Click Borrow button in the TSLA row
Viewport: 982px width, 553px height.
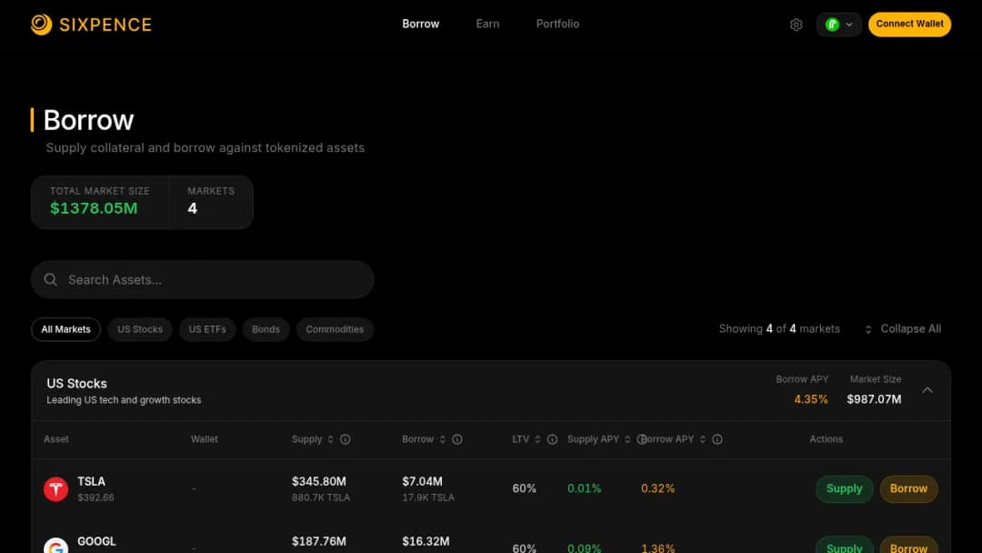(x=908, y=488)
